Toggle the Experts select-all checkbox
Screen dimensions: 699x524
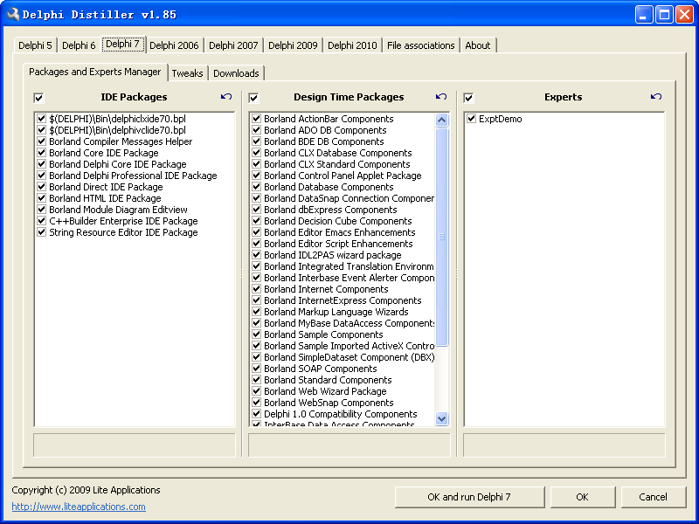[468, 98]
